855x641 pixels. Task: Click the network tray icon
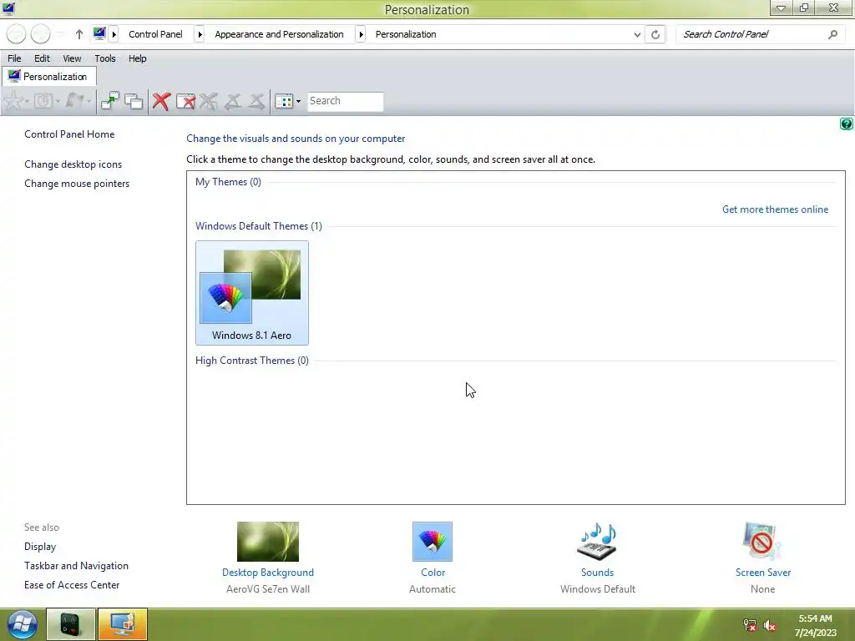750,625
